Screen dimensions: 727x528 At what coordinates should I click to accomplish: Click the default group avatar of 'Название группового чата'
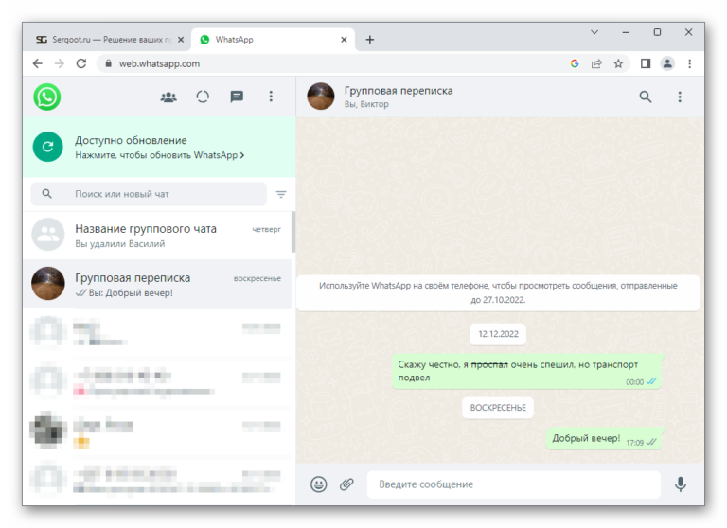tap(48, 235)
